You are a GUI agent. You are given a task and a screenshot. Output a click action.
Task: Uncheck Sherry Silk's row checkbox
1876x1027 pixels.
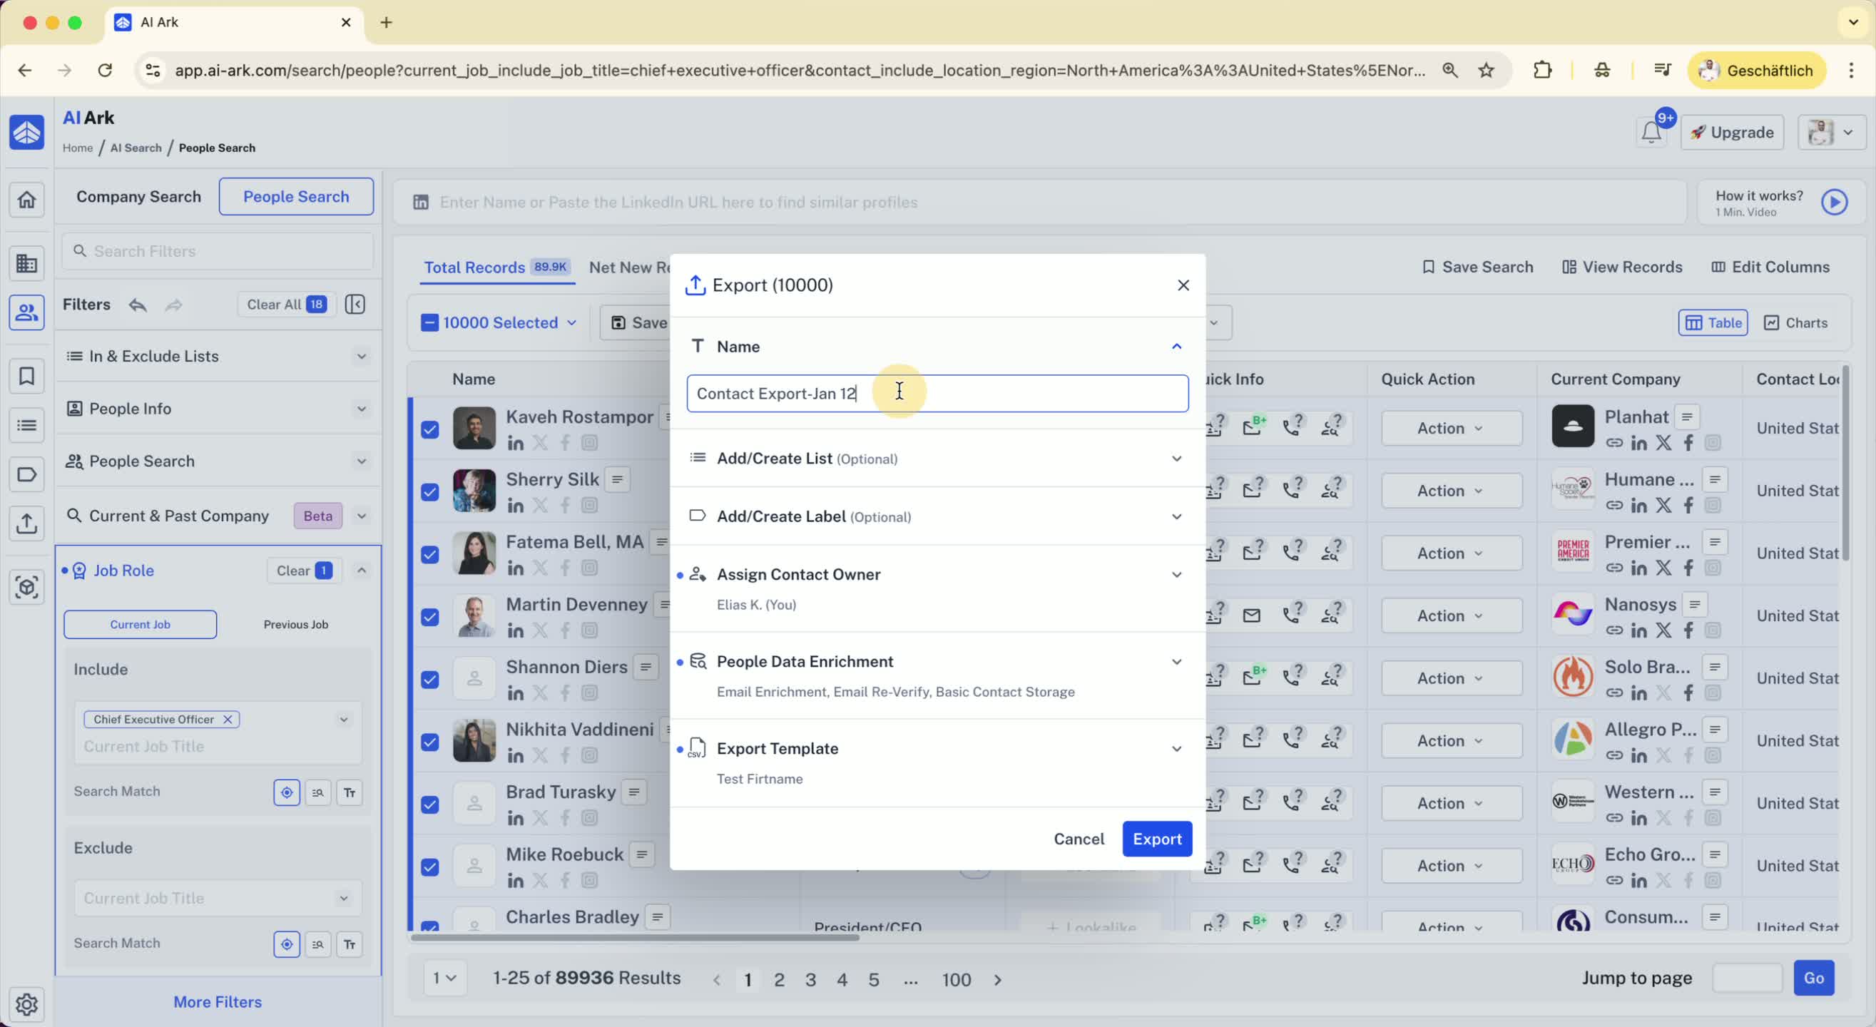click(x=429, y=491)
